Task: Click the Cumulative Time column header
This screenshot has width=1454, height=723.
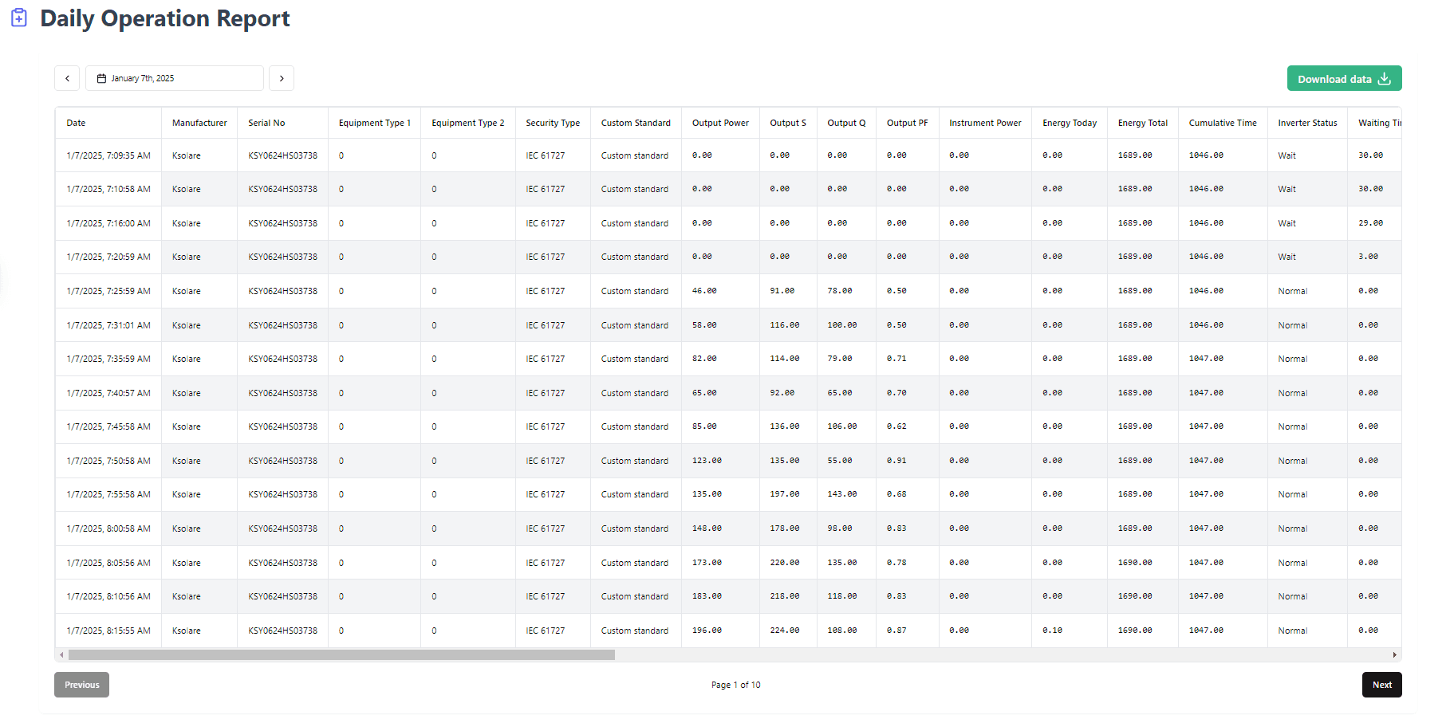Action: (1223, 123)
